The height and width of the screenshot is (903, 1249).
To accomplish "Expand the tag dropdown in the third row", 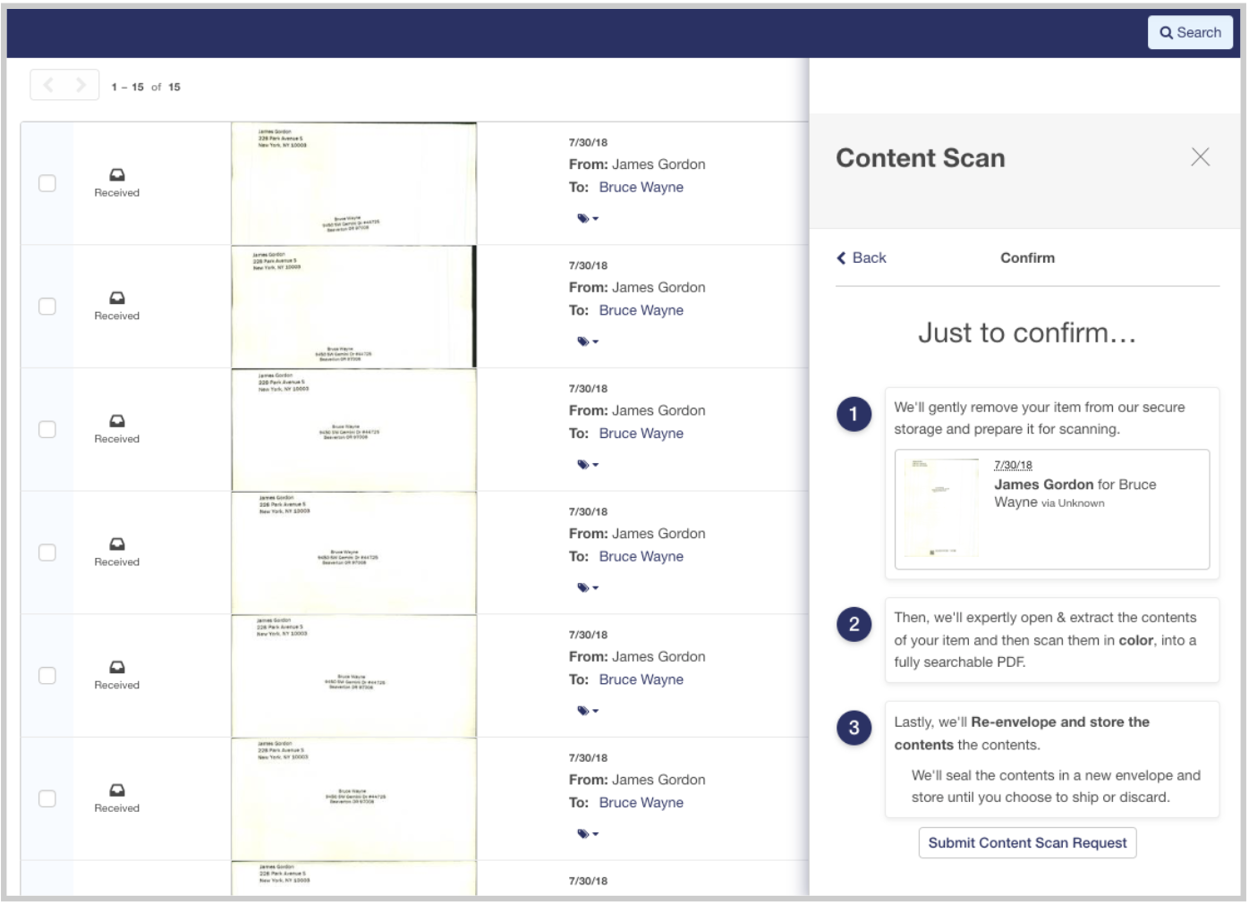I will point(588,465).
